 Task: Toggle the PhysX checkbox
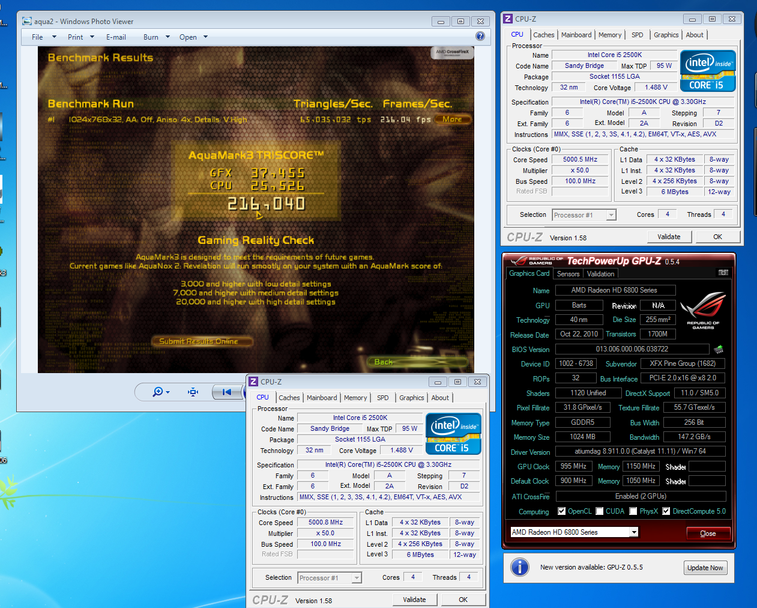(x=633, y=511)
